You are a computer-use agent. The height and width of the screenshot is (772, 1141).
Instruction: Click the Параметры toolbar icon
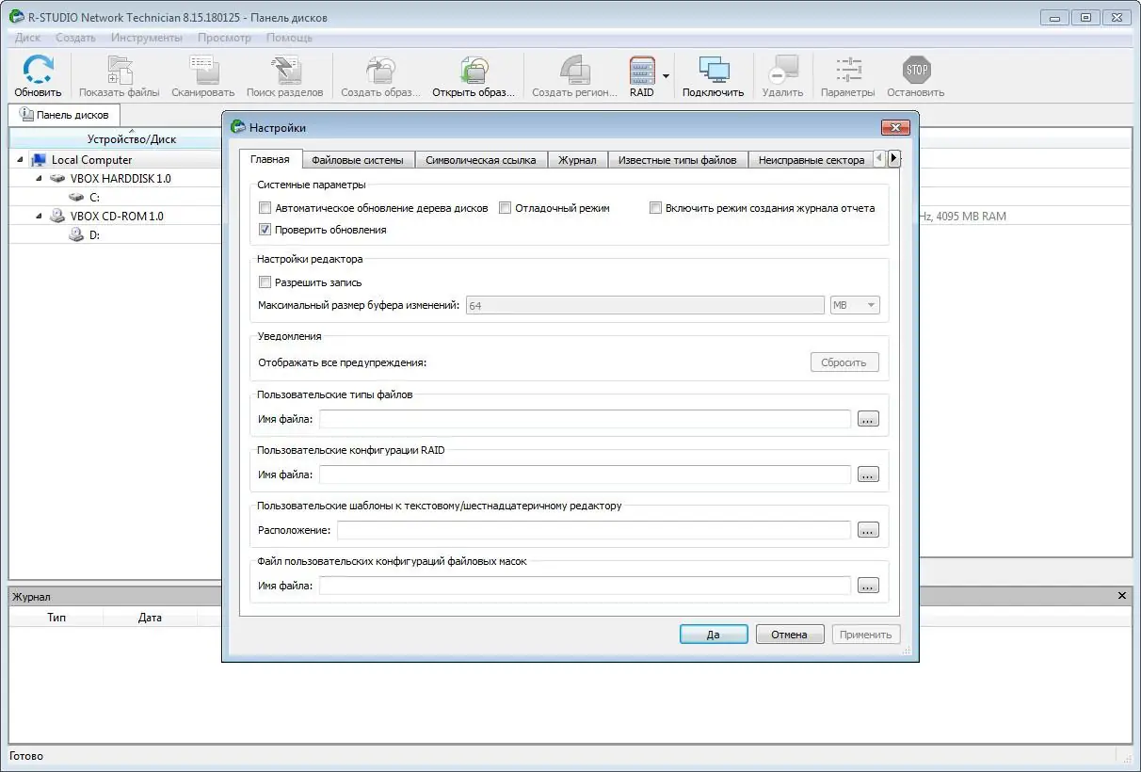click(848, 70)
